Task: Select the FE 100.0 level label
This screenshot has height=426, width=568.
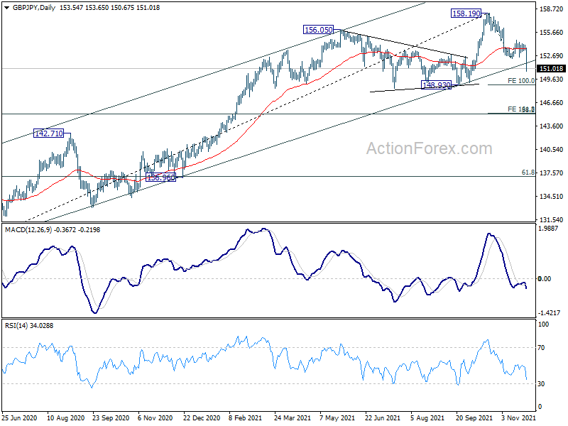Action: 521,80
